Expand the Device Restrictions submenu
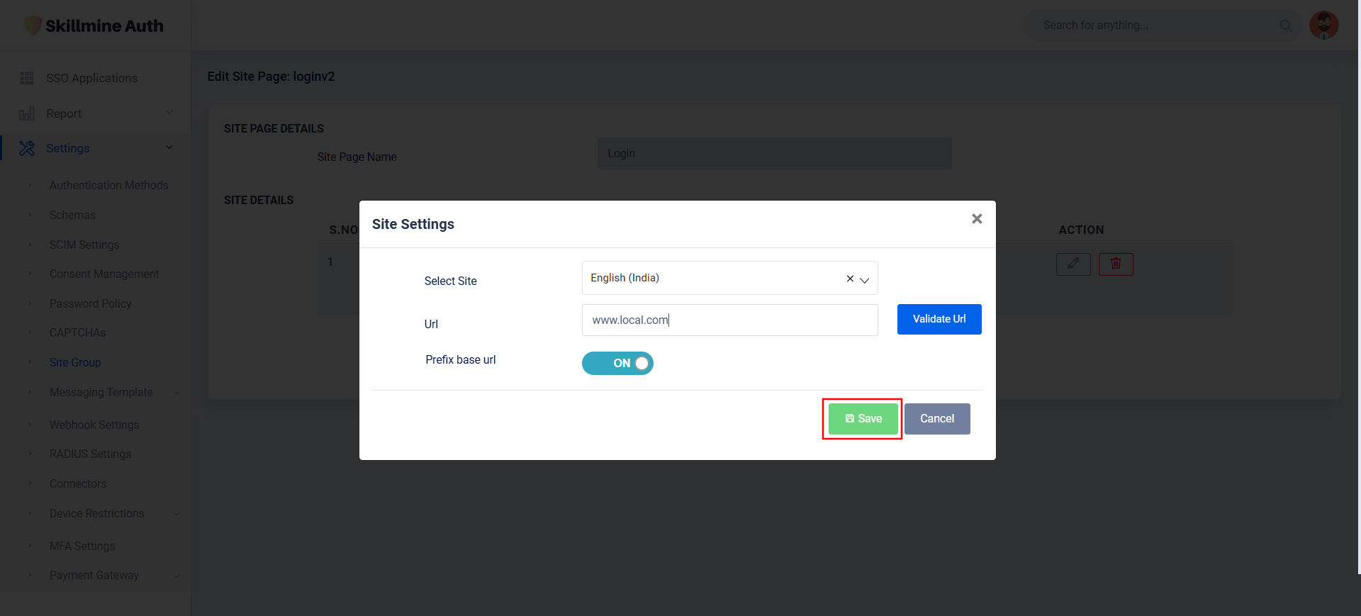 point(177,514)
